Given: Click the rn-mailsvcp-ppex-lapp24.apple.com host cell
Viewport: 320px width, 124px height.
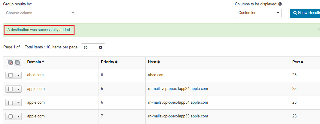Looking at the screenshot, I should [x=178, y=89].
